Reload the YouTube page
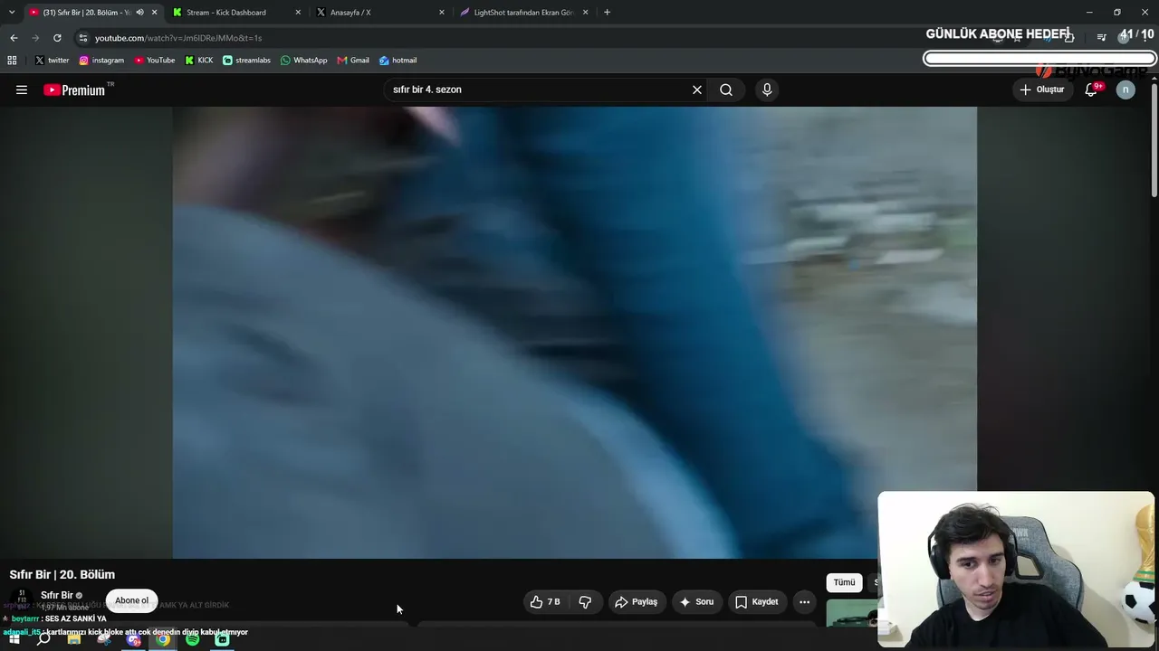This screenshot has height=651, width=1159. [57, 38]
